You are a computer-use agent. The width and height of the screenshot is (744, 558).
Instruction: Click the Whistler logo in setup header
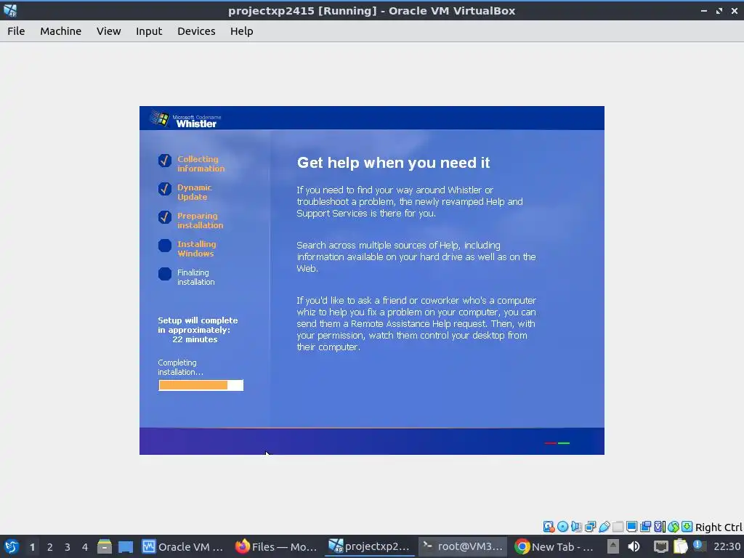click(186, 119)
